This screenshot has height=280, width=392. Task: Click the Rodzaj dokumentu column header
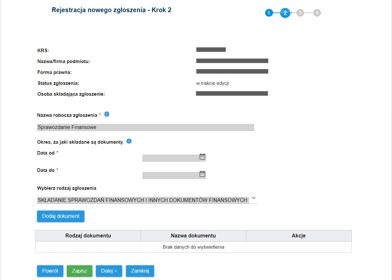click(x=88, y=236)
